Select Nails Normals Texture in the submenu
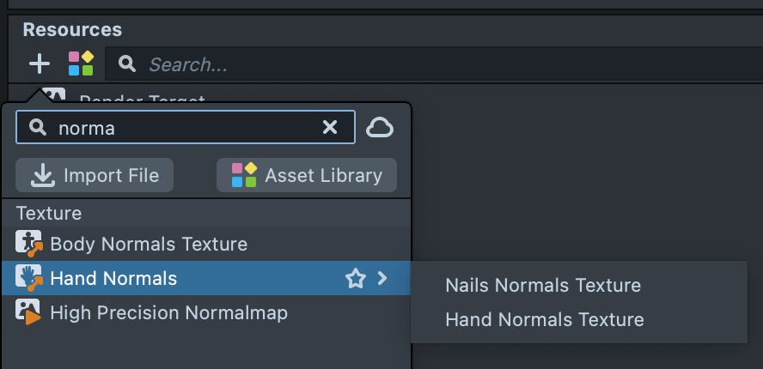Image resolution: width=763 pixels, height=369 pixels. coord(543,285)
